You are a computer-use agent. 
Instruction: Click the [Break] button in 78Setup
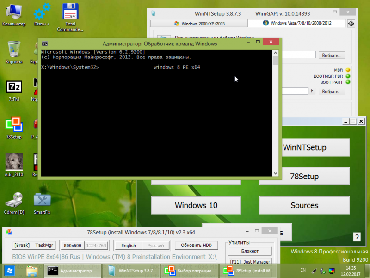pyautogui.click(x=22, y=245)
